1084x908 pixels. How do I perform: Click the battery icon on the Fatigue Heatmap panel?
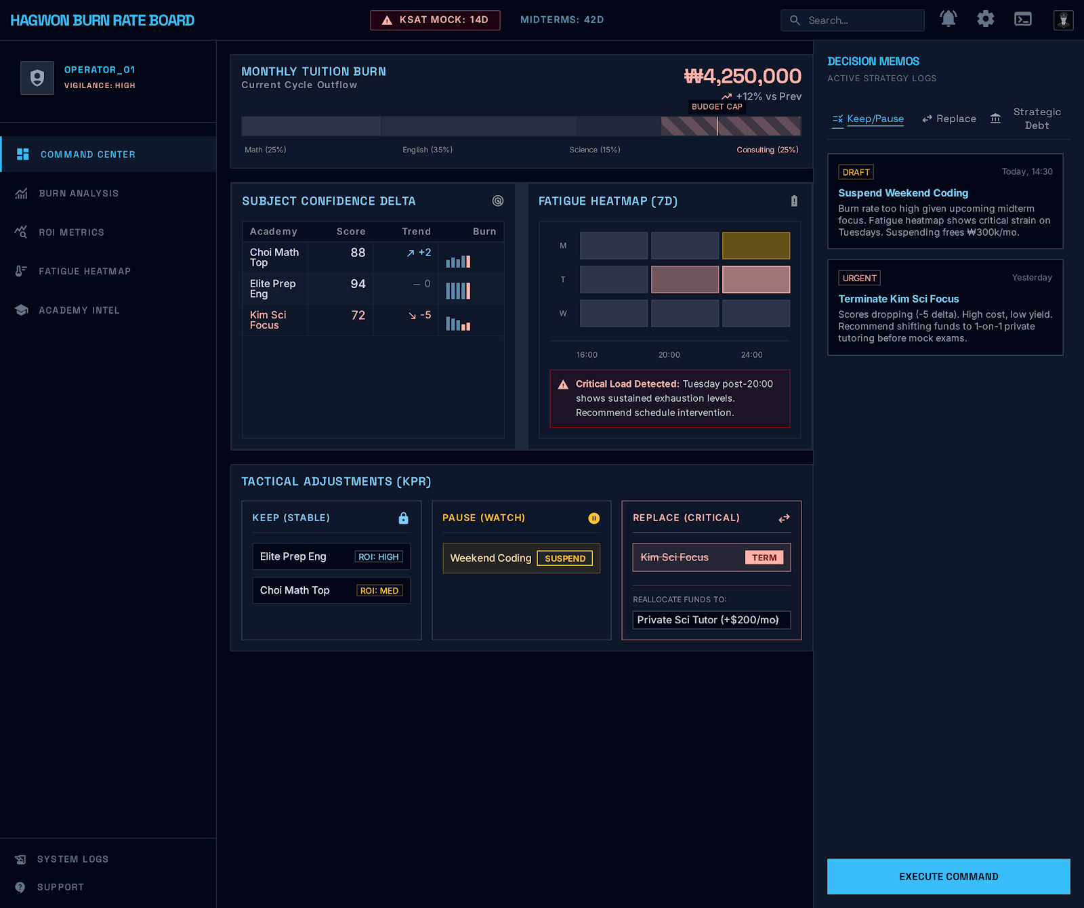pos(793,201)
